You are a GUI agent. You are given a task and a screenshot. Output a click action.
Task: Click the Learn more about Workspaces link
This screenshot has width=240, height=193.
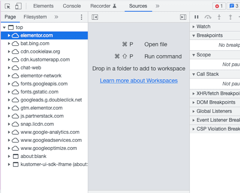[x=139, y=81]
